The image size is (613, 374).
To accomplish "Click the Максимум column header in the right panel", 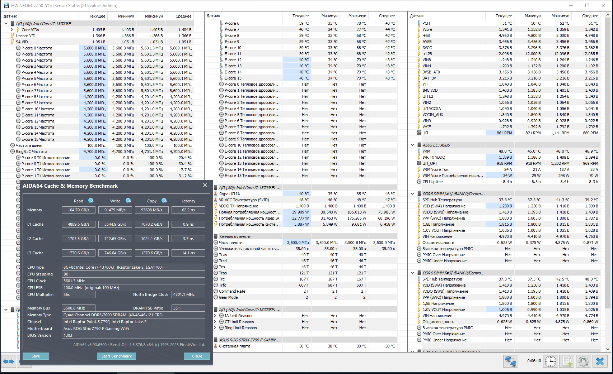I will pyautogui.click(x=560, y=16).
